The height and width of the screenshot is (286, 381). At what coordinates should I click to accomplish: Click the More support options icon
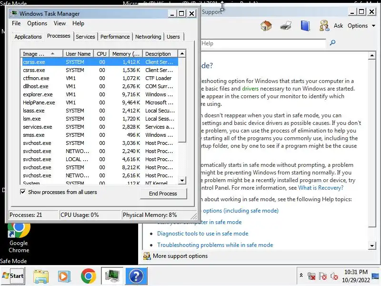click(147, 256)
